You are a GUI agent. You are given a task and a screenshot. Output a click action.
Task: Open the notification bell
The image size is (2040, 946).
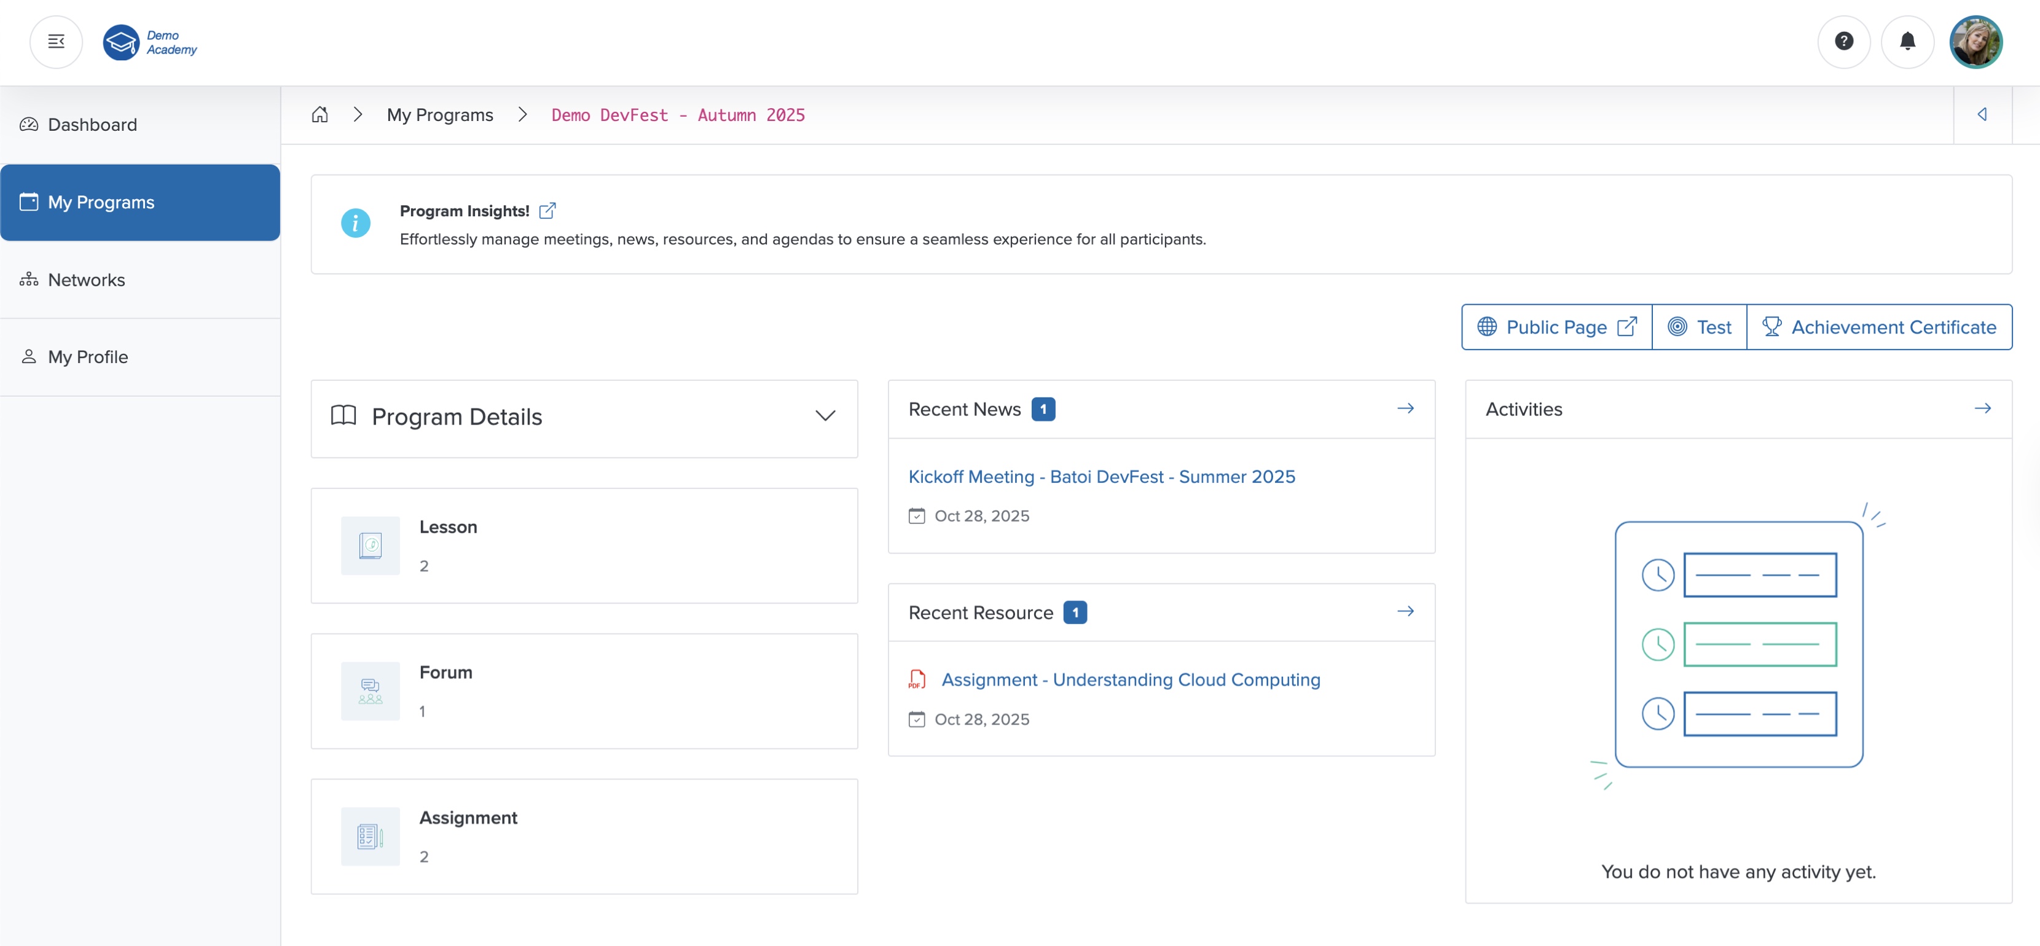1908,42
